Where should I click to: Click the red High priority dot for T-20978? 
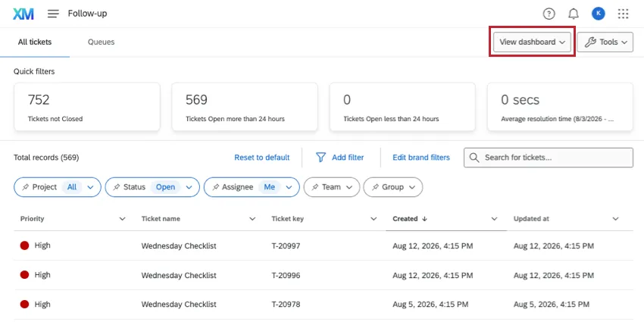(25, 305)
